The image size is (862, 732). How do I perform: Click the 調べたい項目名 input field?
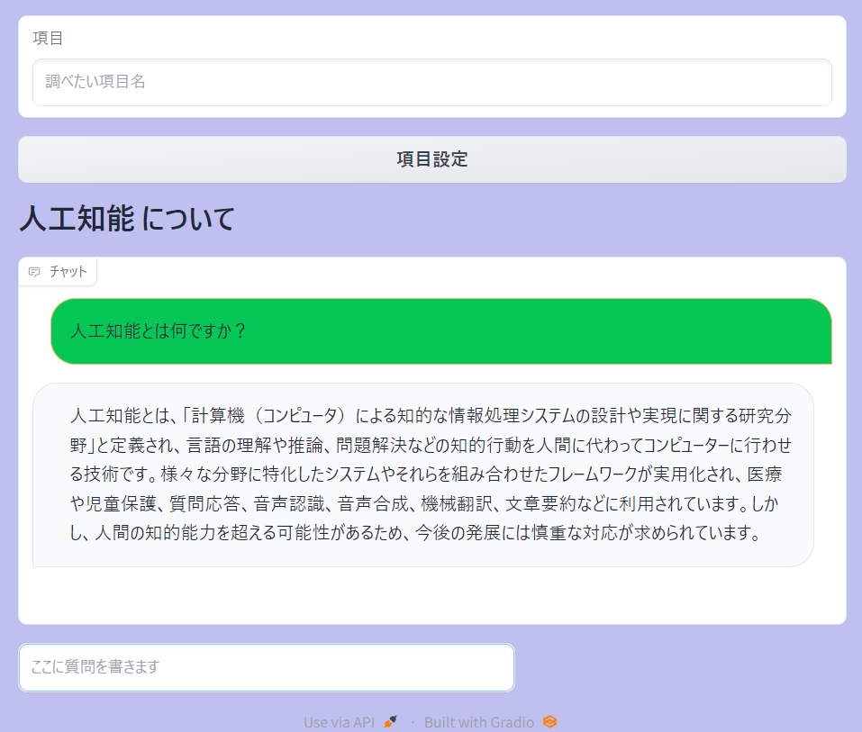tap(432, 83)
